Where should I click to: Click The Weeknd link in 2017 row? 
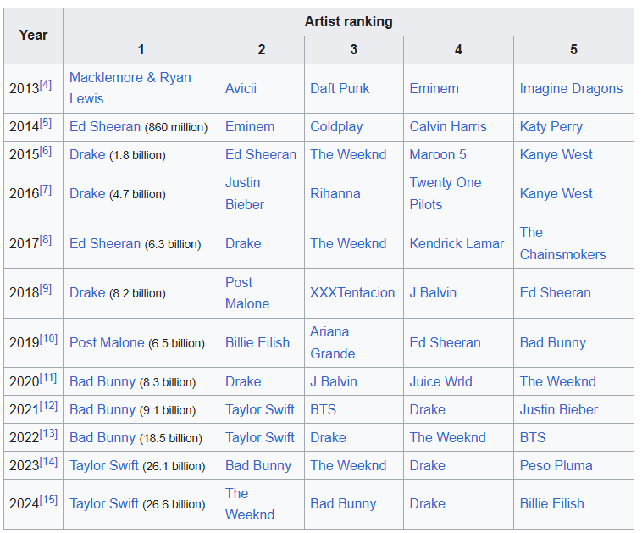(348, 243)
